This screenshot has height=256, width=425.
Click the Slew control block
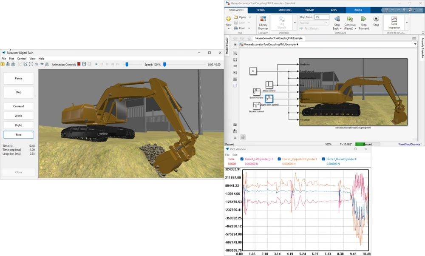coord(269,85)
